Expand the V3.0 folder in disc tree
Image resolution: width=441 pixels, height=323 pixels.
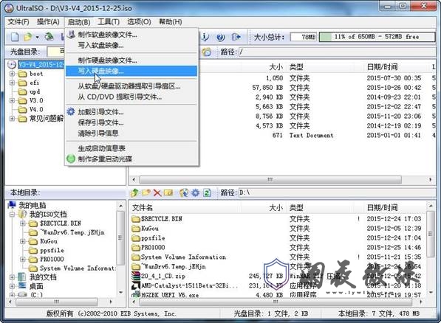(x=12, y=100)
